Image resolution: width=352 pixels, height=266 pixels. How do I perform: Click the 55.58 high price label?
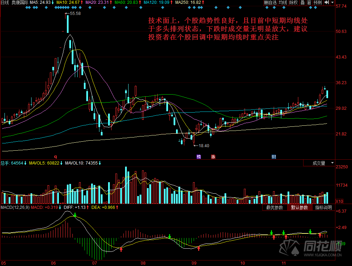coord(75,14)
